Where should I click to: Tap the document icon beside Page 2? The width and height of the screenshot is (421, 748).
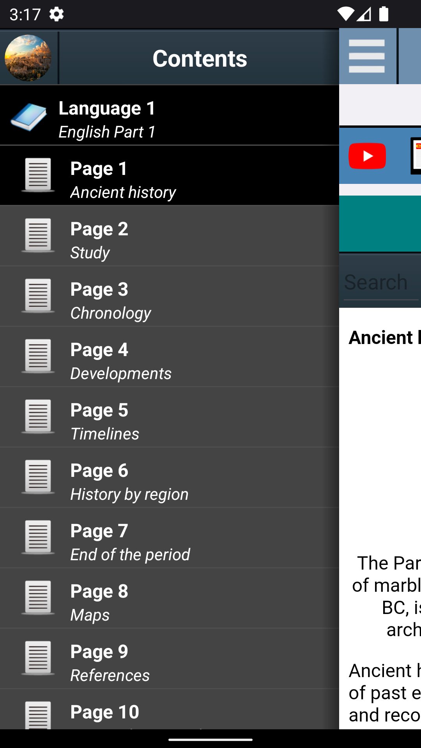click(38, 235)
